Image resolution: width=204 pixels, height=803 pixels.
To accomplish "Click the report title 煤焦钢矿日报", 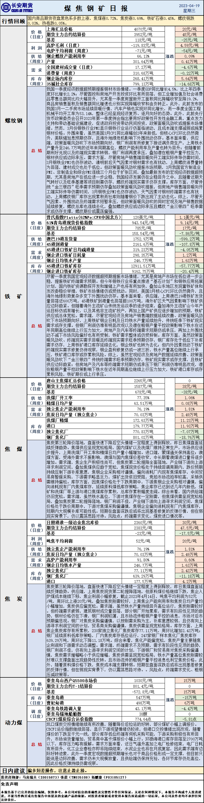I will tap(96, 8).
